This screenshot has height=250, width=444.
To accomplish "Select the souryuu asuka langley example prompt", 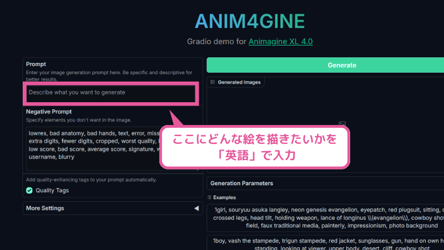I will (x=325, y=218).
